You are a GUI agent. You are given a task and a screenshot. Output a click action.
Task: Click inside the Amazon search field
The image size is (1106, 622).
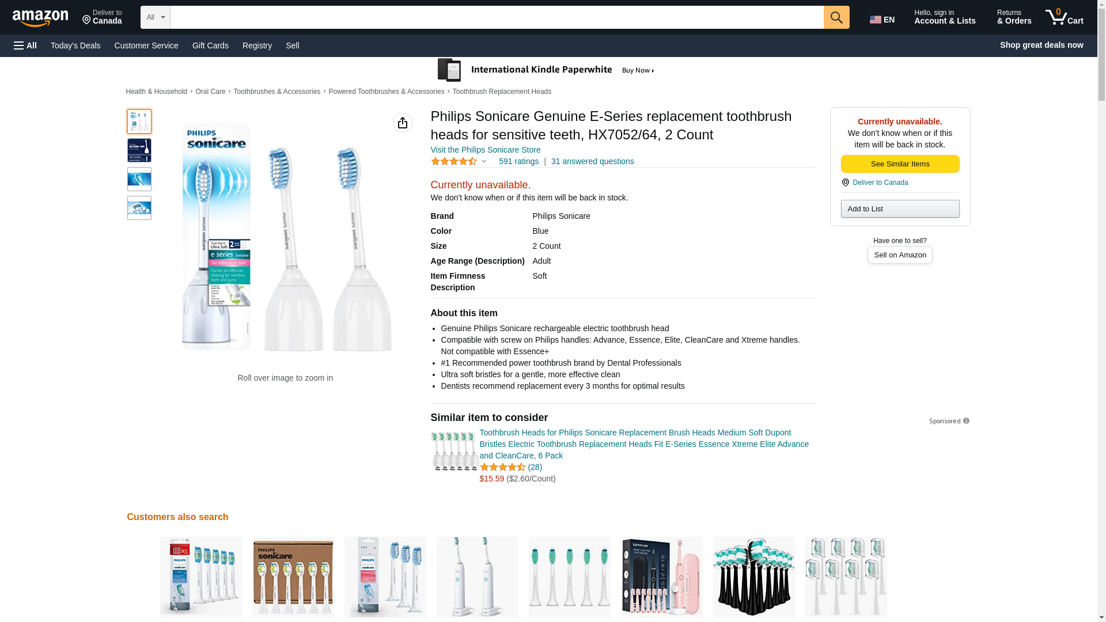pyautogui.click(x=496, y=17)
